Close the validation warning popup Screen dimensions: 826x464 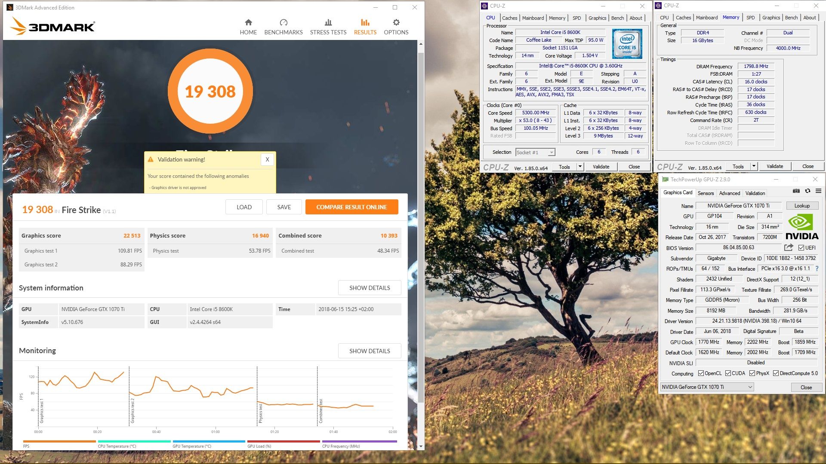[x=267, y=159]
